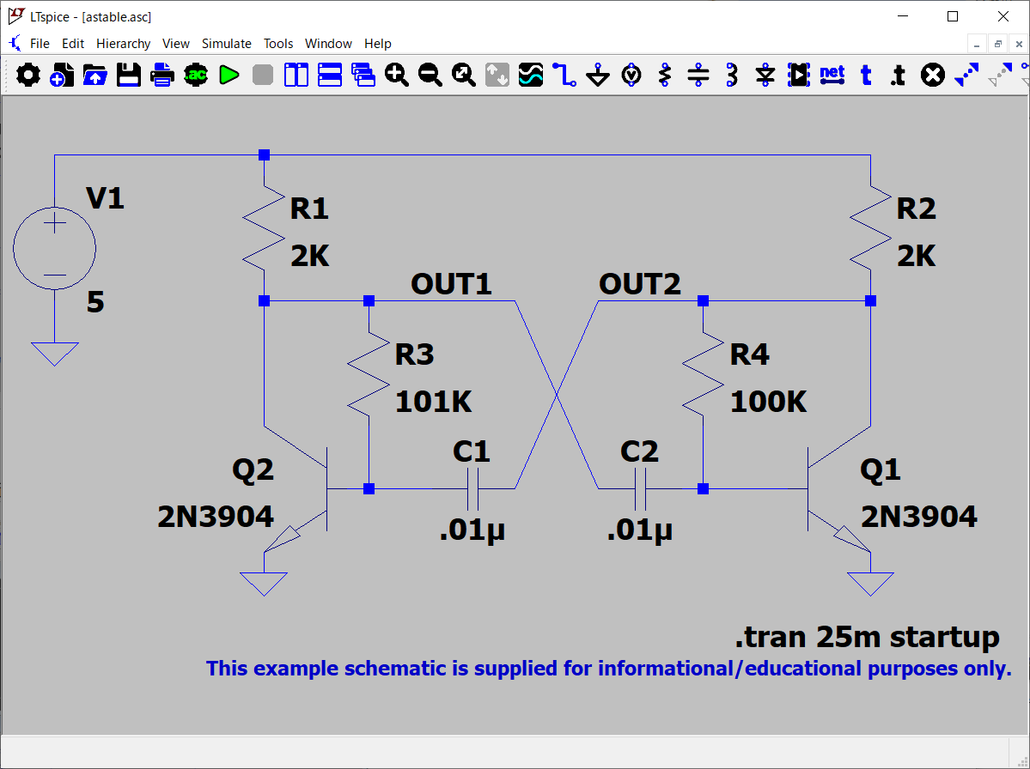The height and width of the screenshot is (769, 1030).
Task: Click the net label tool
Action: [x=832, y=76]
